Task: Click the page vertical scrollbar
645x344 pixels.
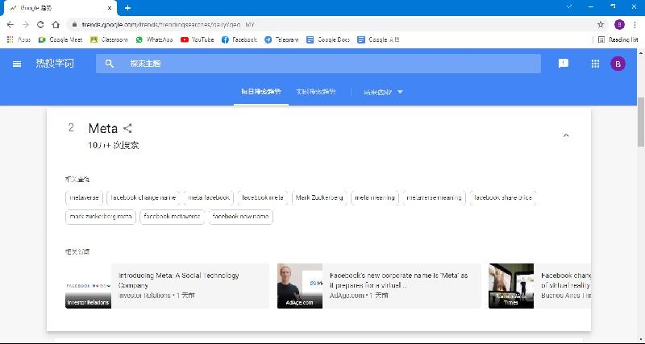Action: 641,122
